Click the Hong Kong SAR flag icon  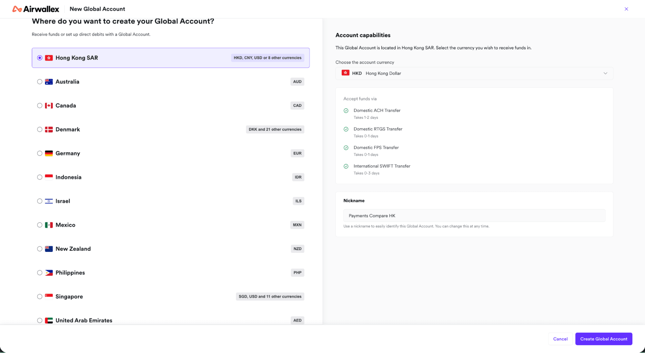click(x=49, y=58)
